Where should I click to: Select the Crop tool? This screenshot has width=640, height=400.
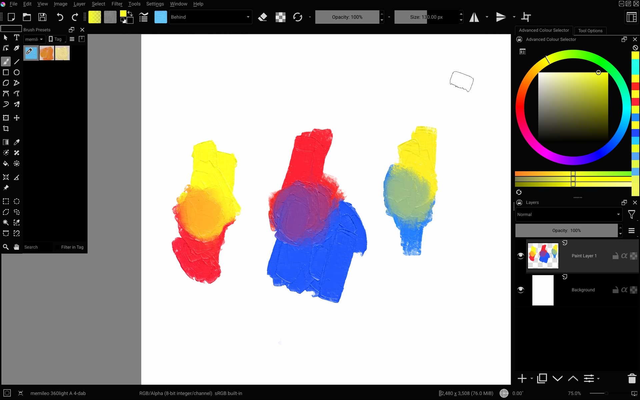6,129
